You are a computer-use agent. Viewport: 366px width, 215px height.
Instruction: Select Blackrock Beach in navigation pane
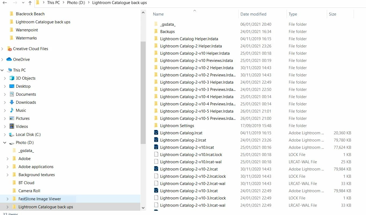tap(30, 14)
